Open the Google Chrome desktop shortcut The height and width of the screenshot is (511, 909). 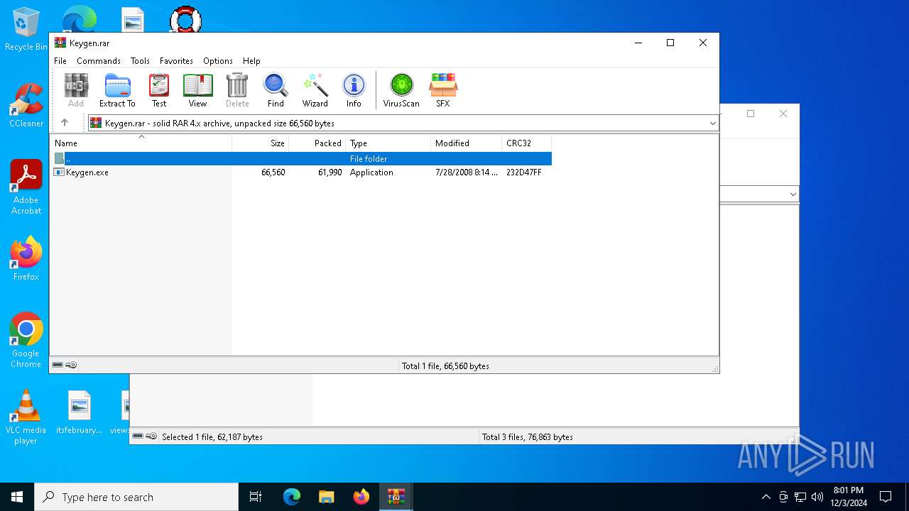coord(26,341)
